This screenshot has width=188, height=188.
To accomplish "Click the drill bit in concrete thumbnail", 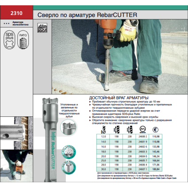I will coord(16,133).
